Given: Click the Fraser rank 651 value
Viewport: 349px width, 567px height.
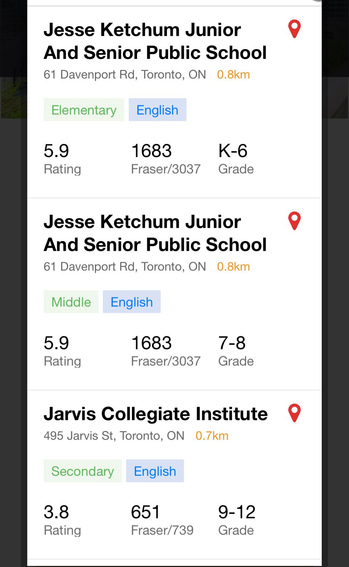Looking at the screenshot, I should point(145,512).
